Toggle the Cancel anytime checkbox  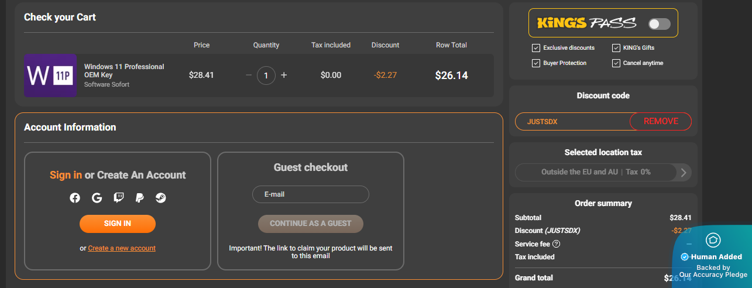click(616, 63)
